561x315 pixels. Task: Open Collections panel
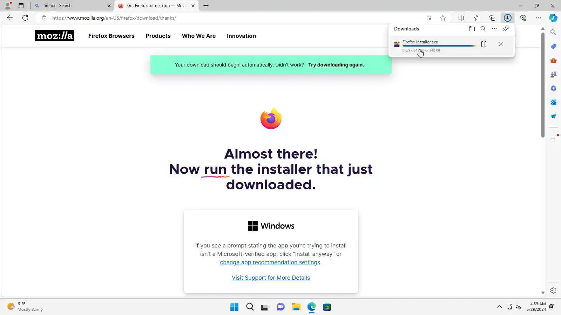click(492, 18)
